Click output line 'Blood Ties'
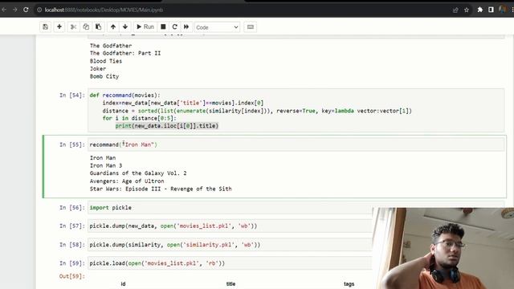 [x=106, y=61]
